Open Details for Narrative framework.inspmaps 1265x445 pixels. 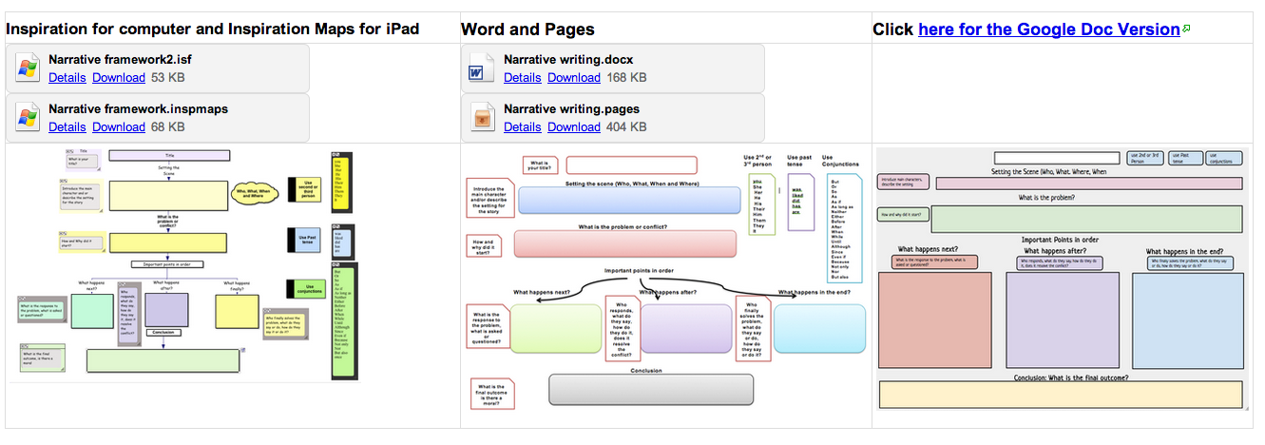click(67, 126)
